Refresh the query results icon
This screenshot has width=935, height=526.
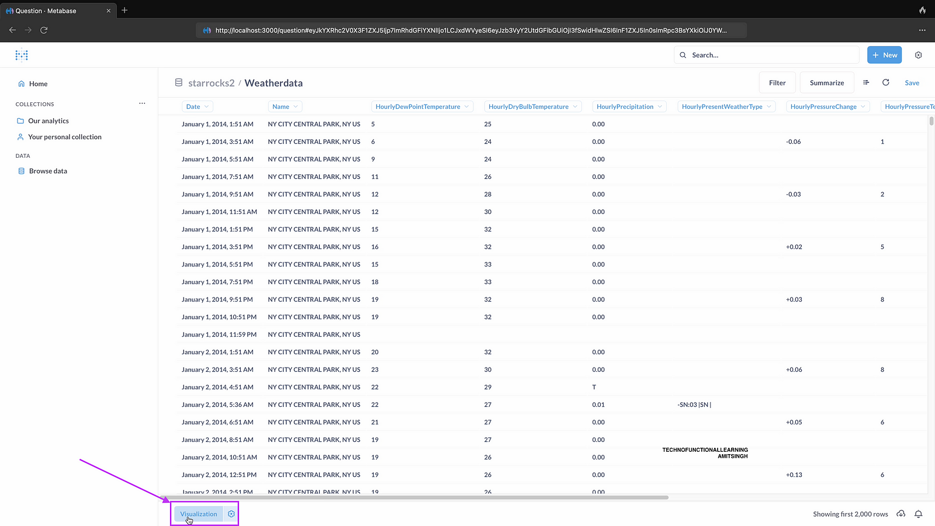[x=886, y=82]
